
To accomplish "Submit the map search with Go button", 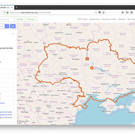I will pos(7,26).
